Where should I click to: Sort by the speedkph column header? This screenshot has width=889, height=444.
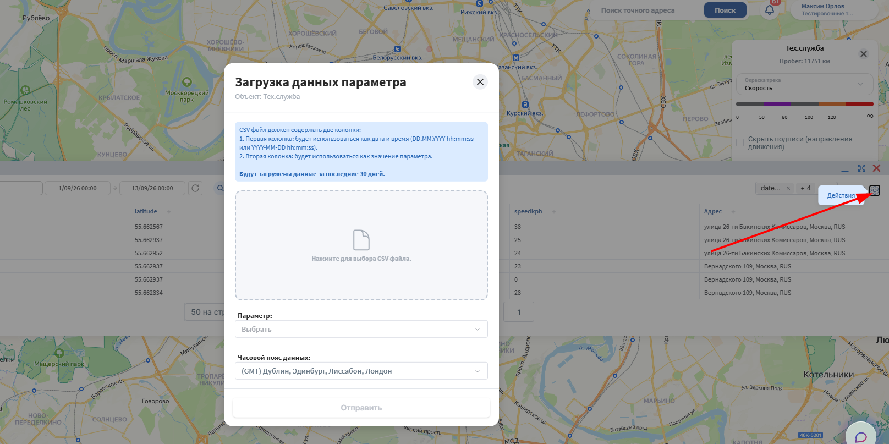[x=528, y=211]
